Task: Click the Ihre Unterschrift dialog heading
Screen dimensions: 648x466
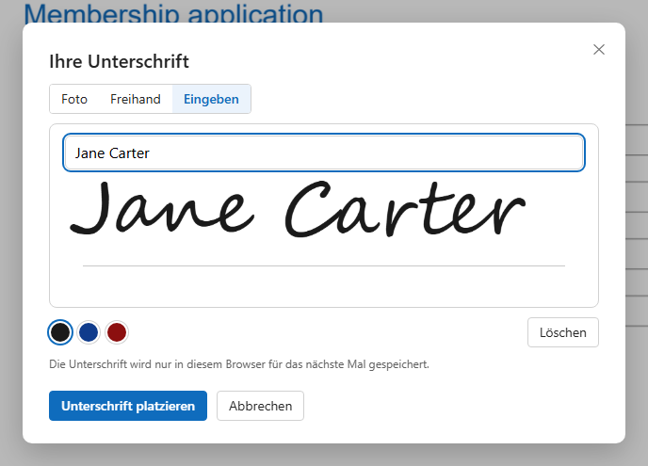Action: (x=119, y=61)
